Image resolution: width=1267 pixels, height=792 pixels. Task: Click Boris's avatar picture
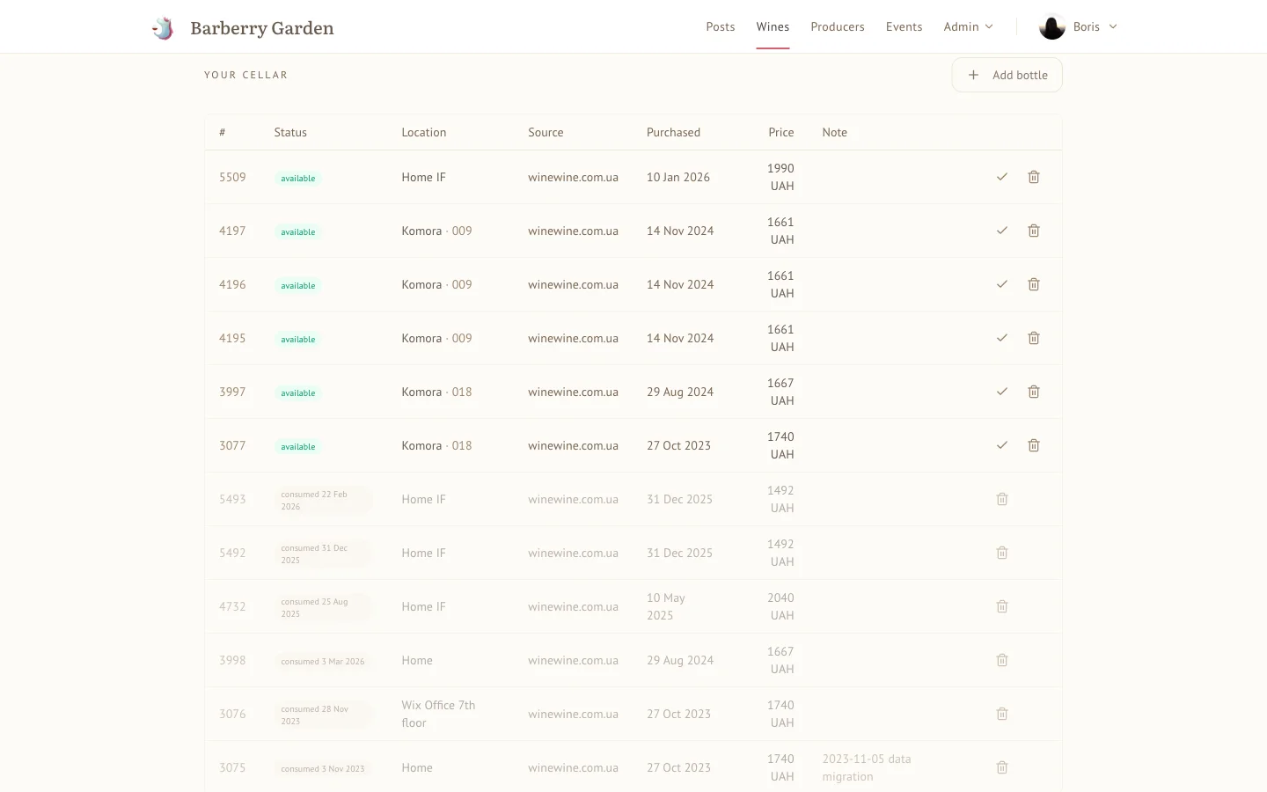[1051, 26]
